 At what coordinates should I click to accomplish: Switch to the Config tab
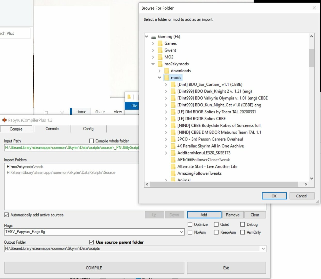(88, 129)
